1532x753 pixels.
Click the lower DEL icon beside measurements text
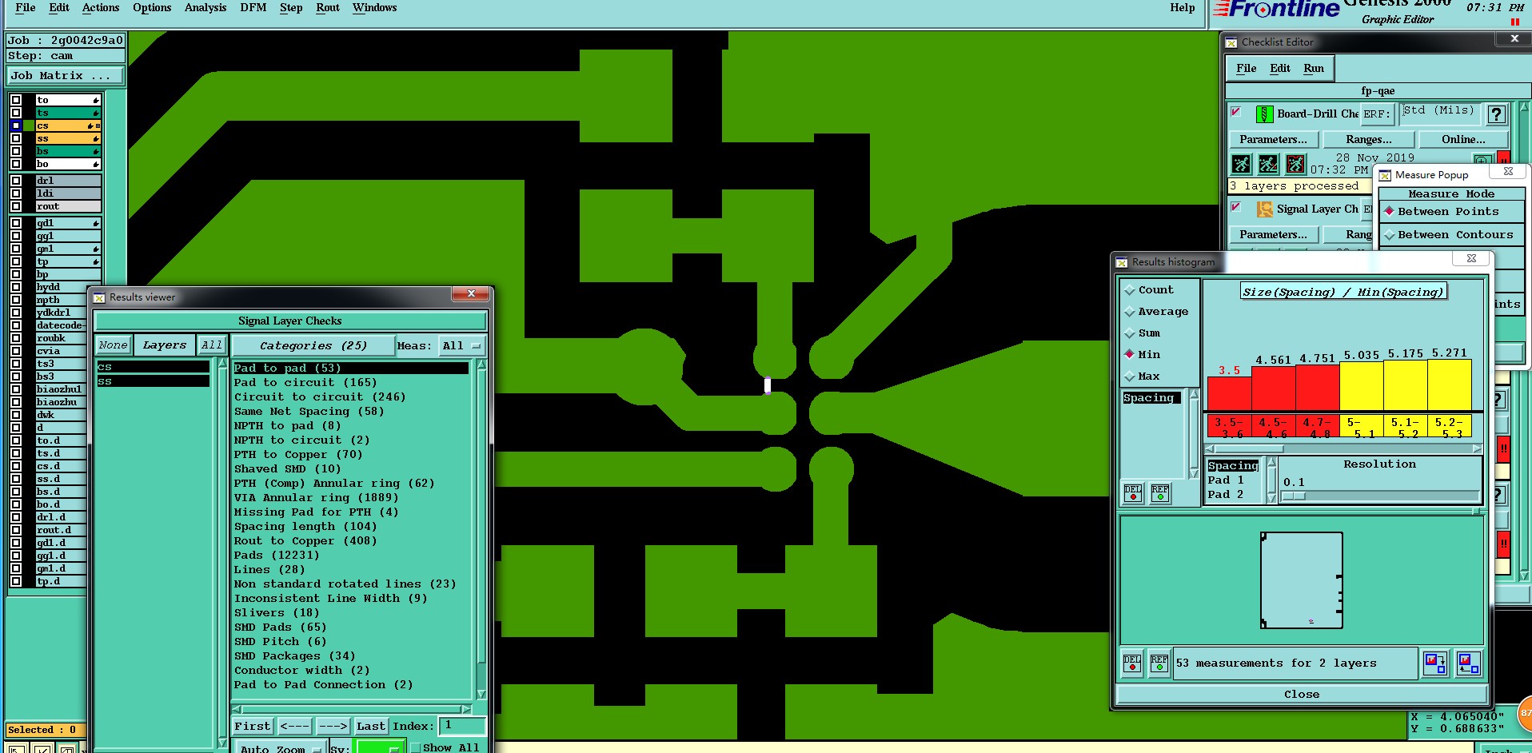point(1132,663)
